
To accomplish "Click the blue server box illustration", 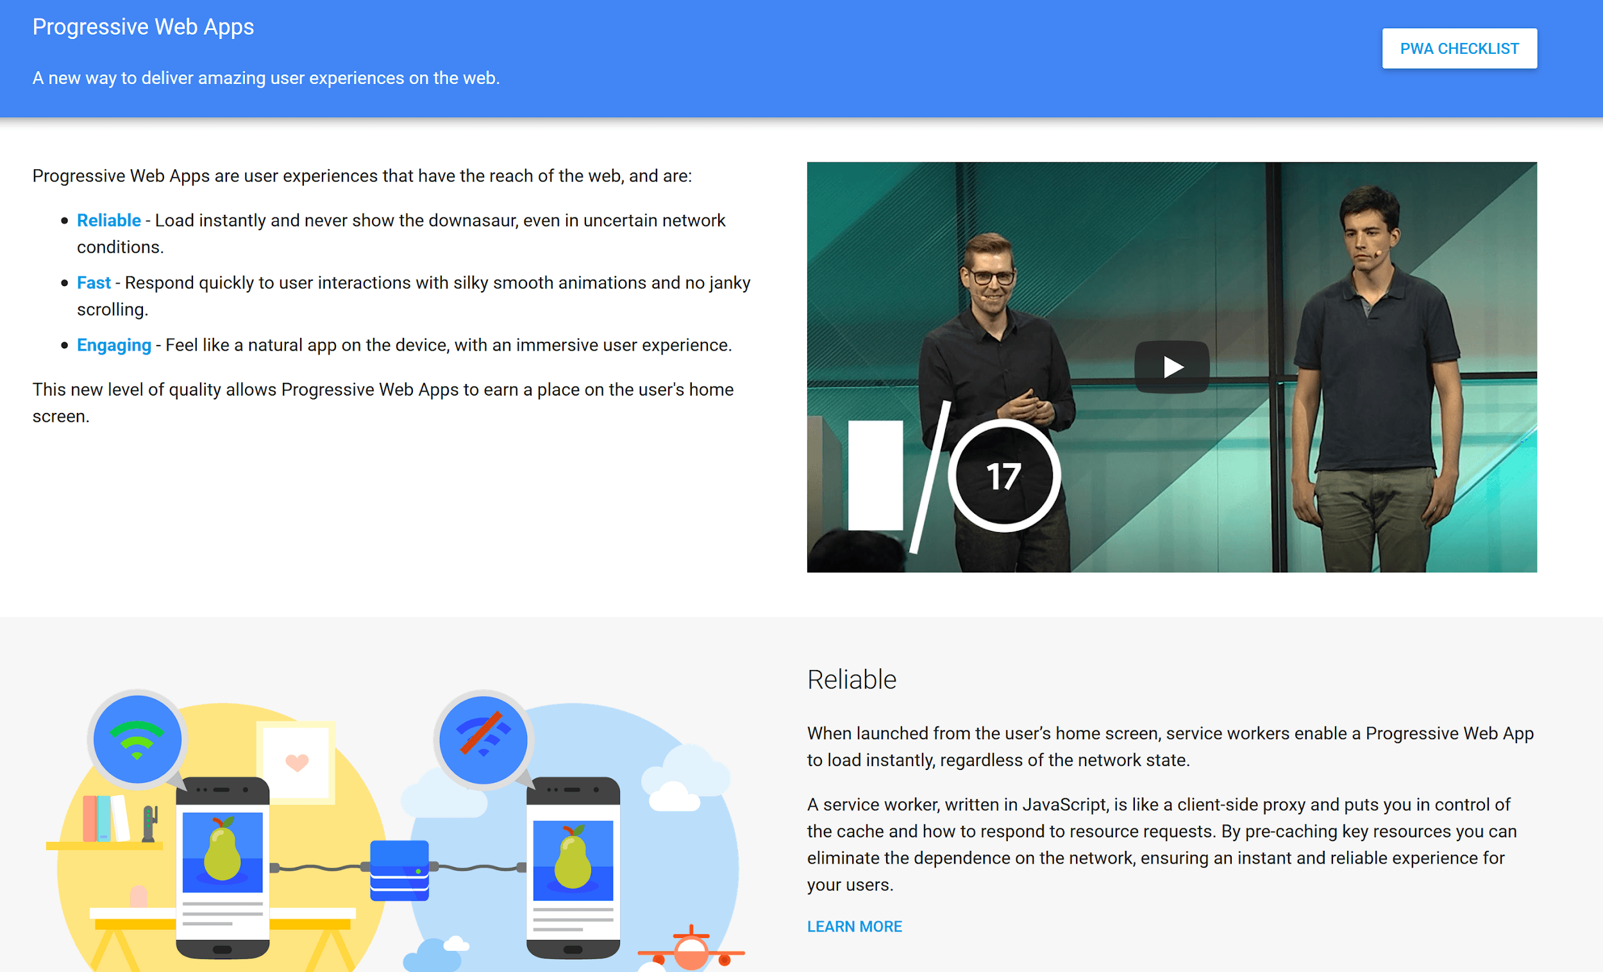I will 399,871.
